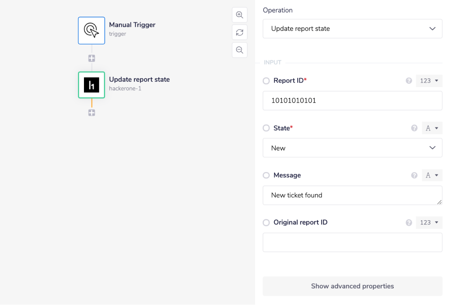Click the help icon beside State field

point(414,128)
